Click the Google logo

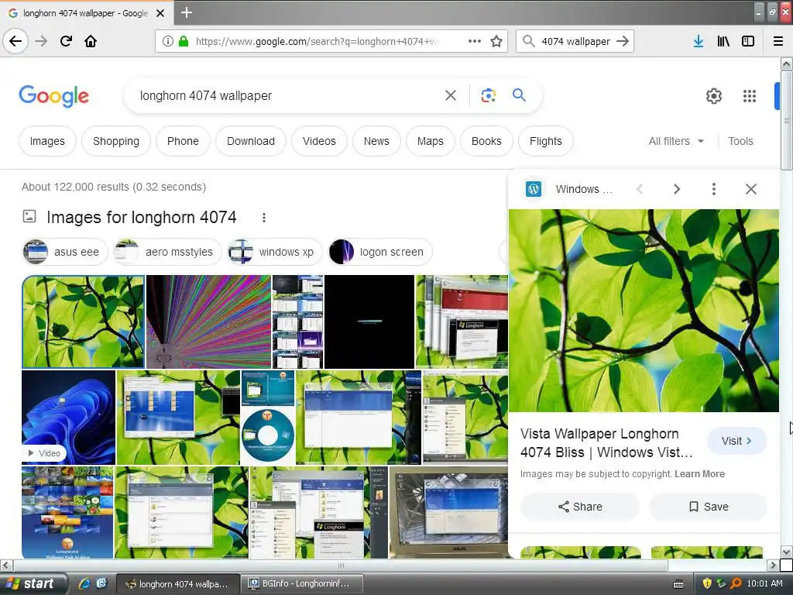point(53,96)
